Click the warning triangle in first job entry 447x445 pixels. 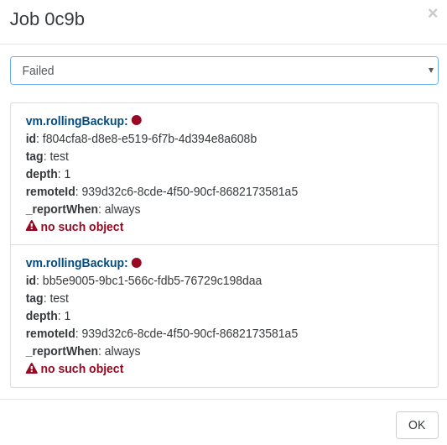pyautogui.click(x=32, y=226)
